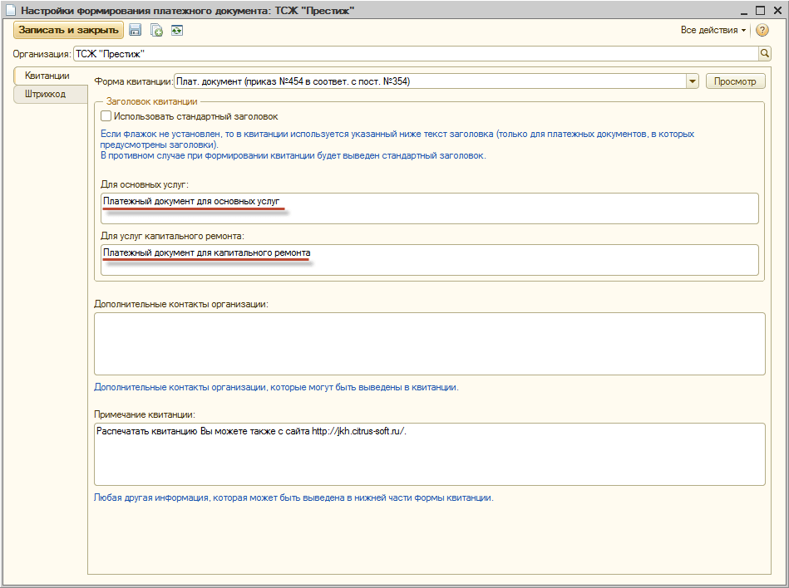
Task: Click the Примечание квитанции label
Action: coord(145,414)
